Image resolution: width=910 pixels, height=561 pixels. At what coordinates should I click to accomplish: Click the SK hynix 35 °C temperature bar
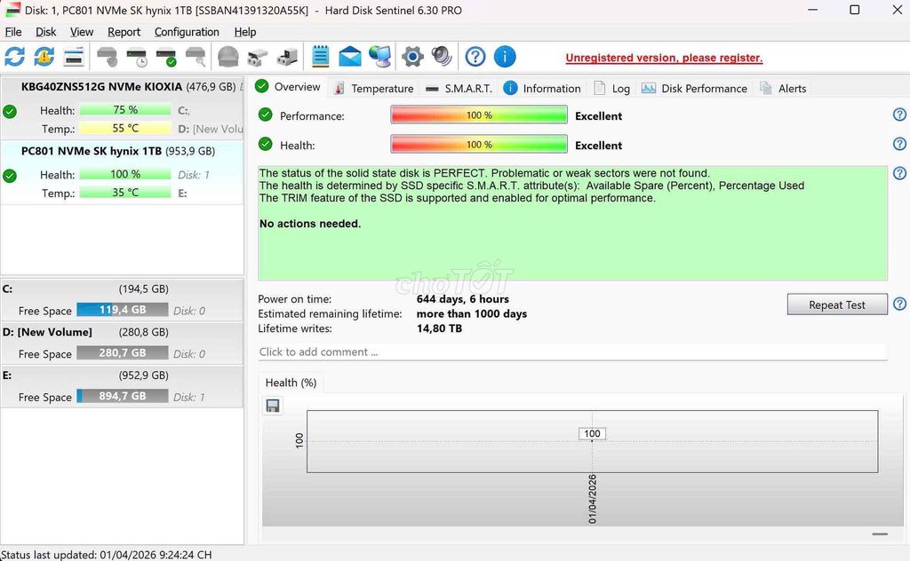point(125,193)
